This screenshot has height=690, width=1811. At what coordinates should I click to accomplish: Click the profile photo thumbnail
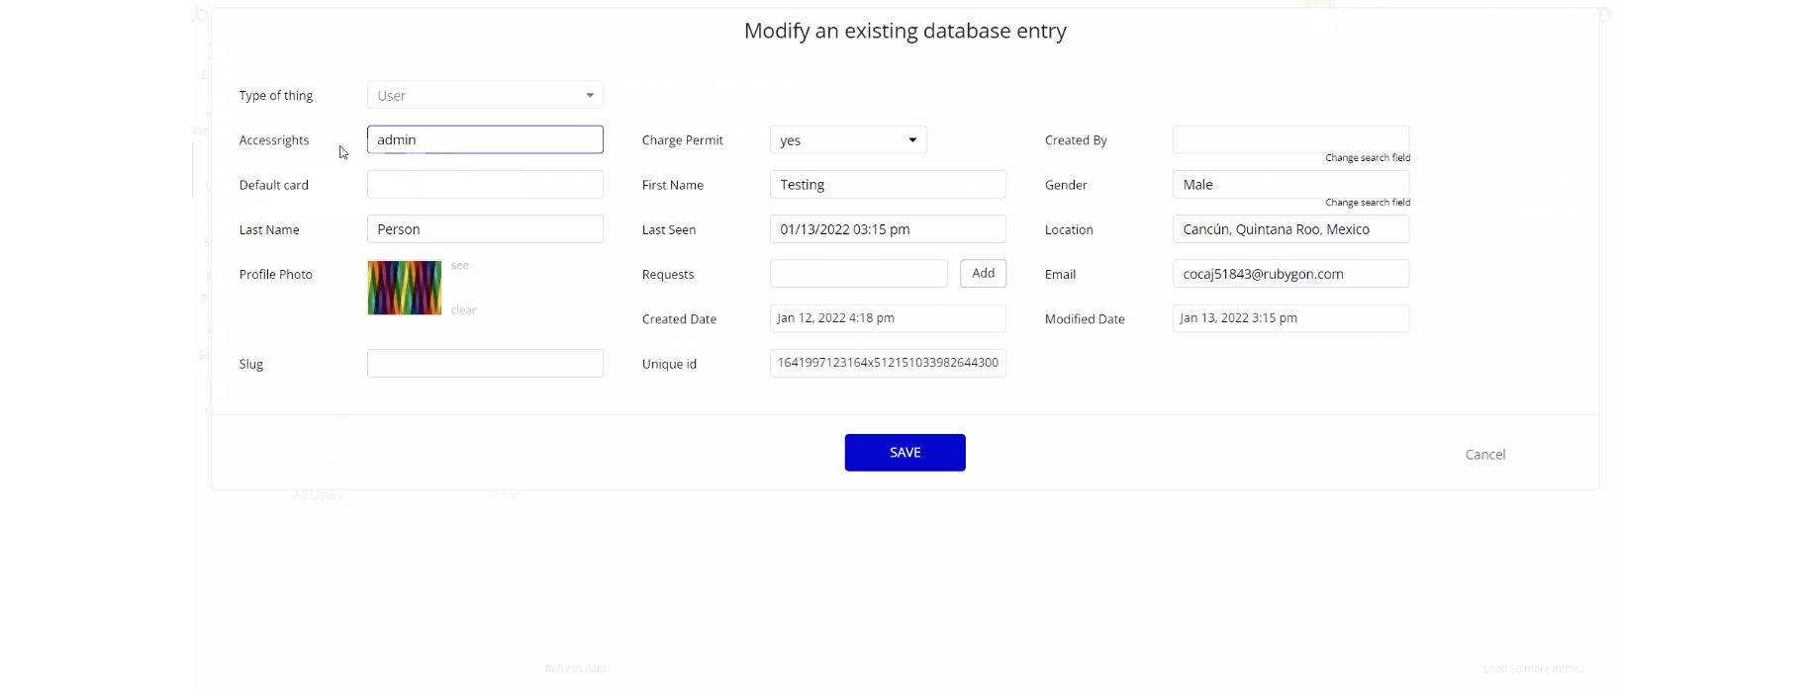click(405, 288)
